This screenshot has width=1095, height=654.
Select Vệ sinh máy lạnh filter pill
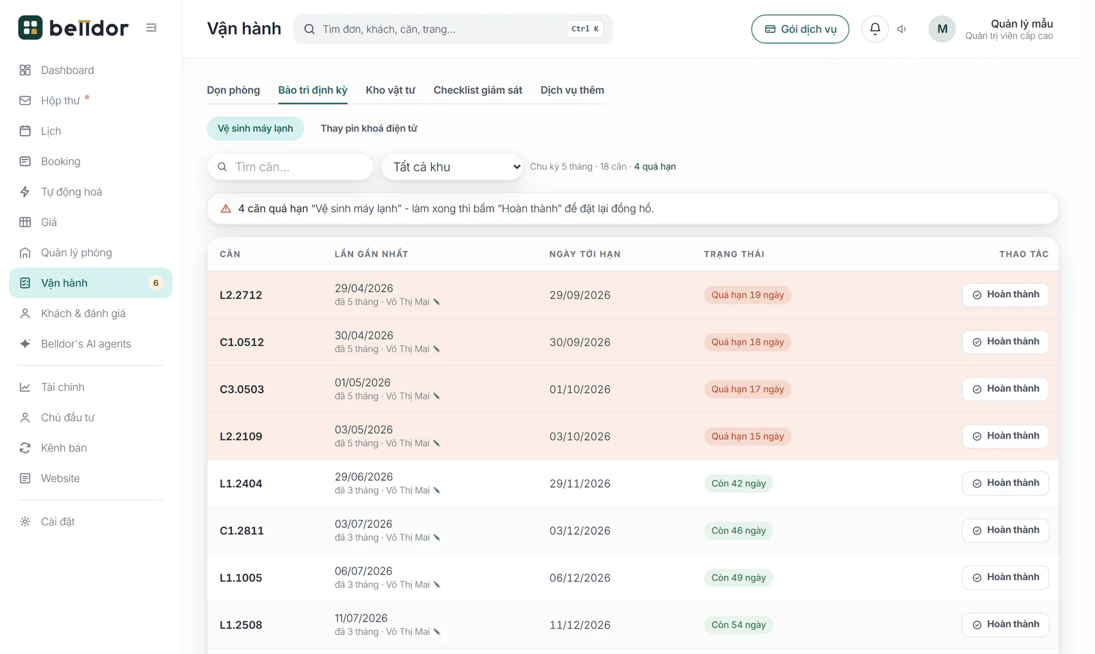255,129
